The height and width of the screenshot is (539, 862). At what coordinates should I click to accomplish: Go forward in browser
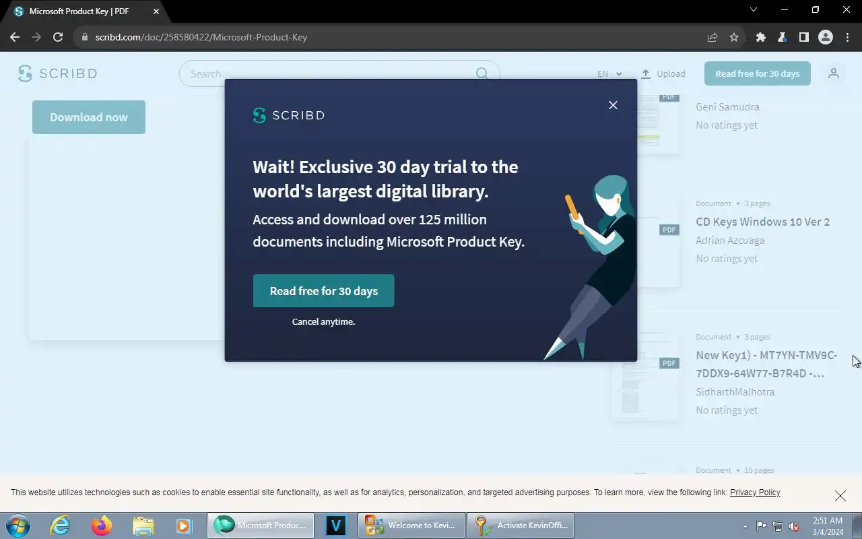click(36, 37)
